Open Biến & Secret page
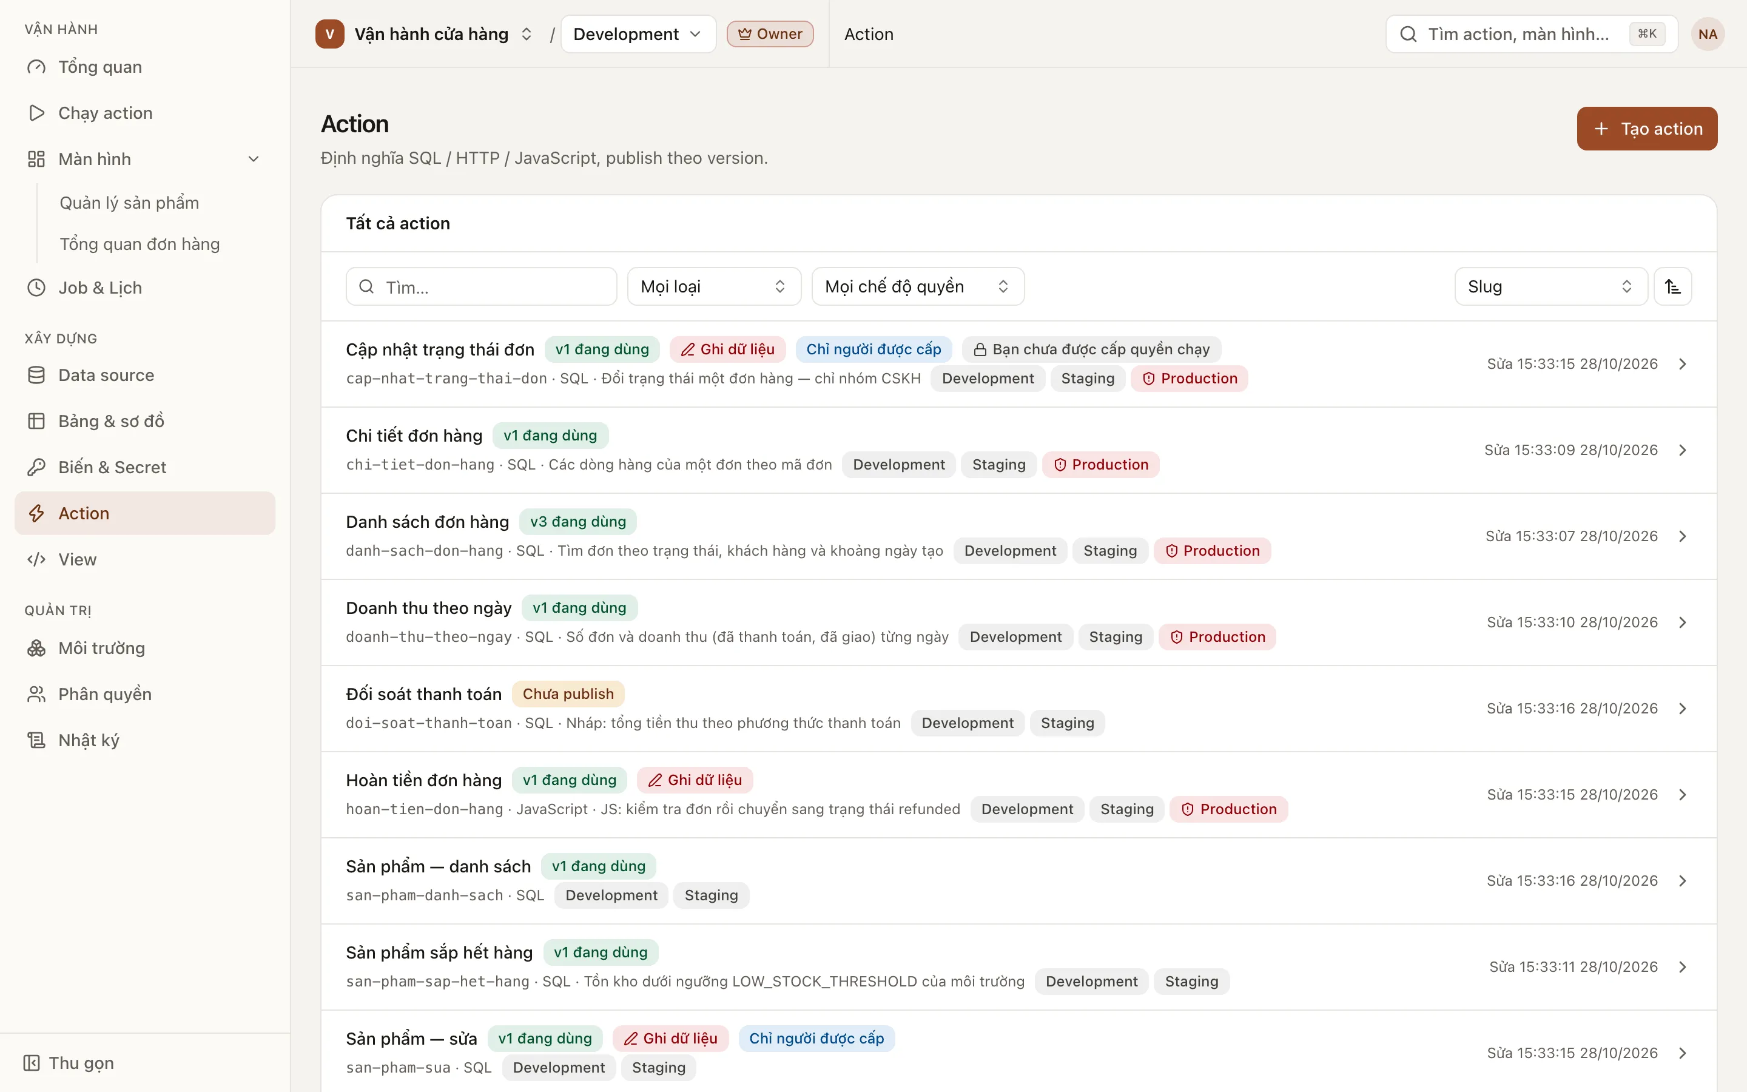The image size is (1747, 1092). pos(144,467)
